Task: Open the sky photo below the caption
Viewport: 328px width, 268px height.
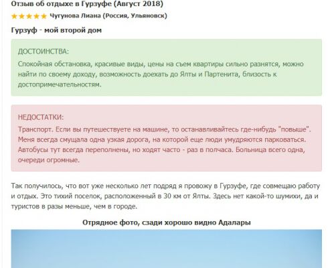Action: (x=167, y=249)
